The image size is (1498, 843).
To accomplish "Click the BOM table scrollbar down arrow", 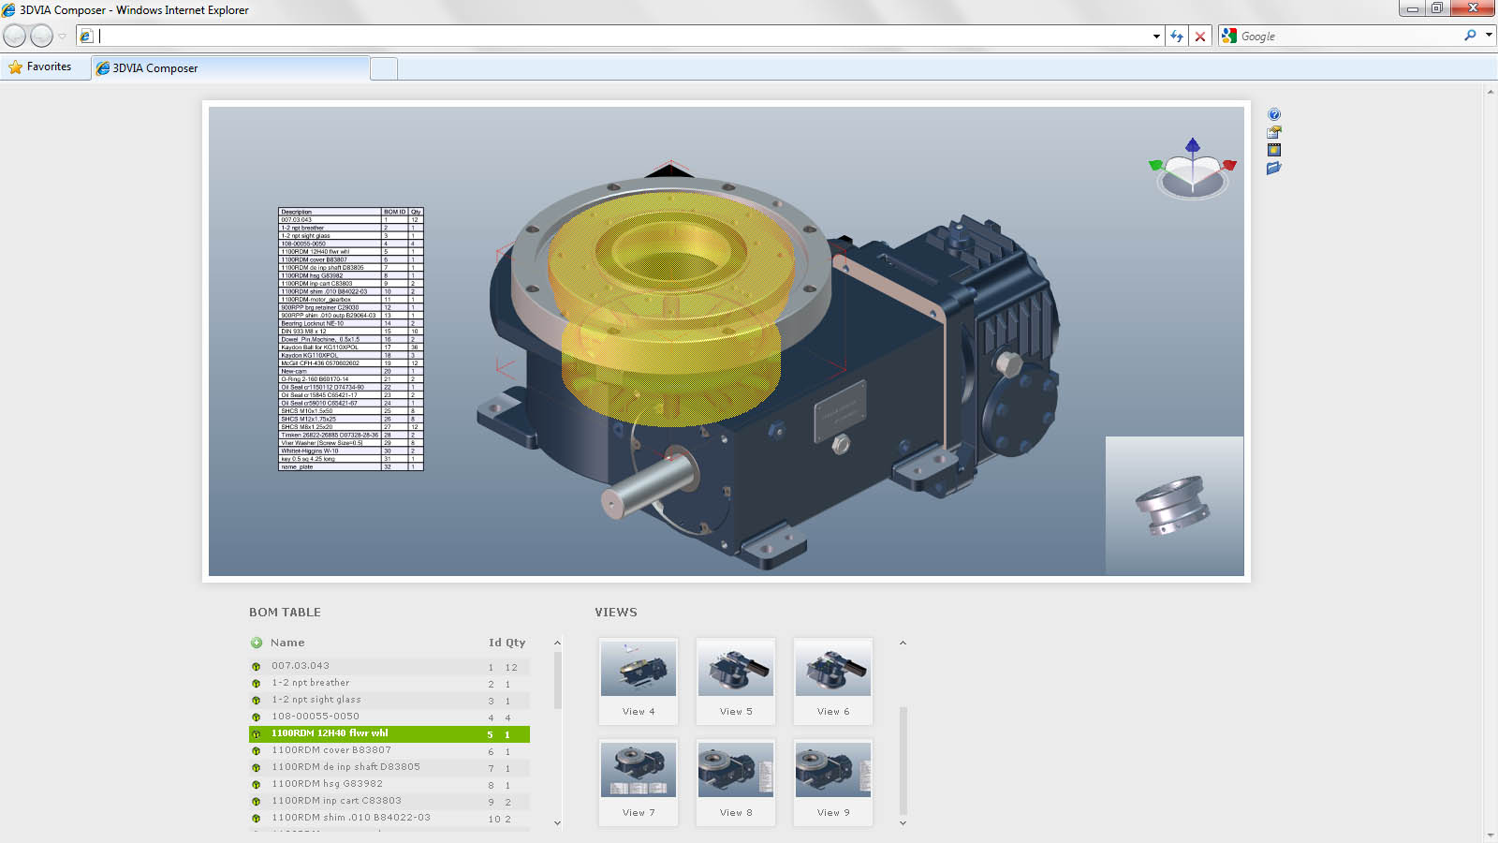I will click(x=557, y=823).
